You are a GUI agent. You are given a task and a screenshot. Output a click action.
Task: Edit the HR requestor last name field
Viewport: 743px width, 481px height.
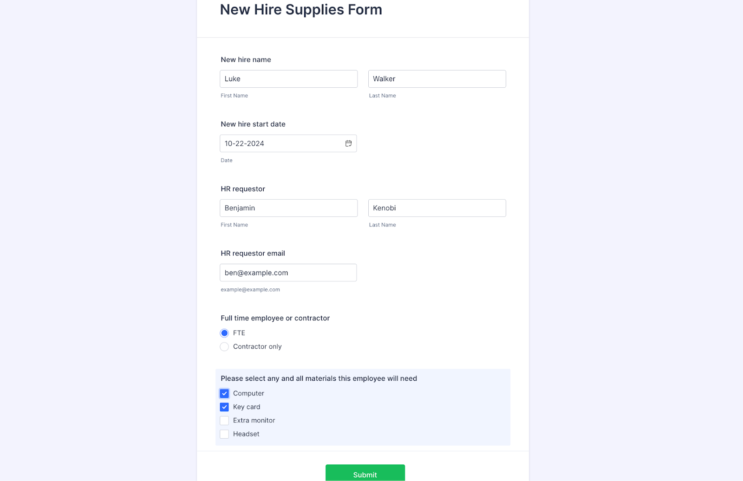437,208
